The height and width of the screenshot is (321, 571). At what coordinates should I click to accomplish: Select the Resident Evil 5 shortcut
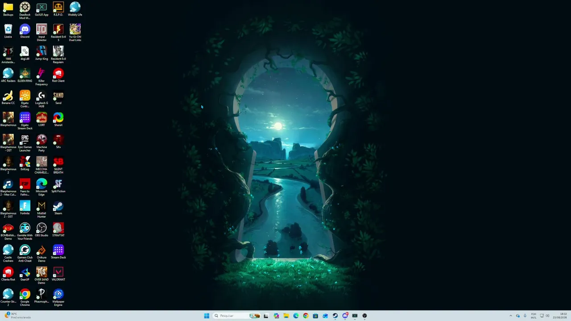(58, 33)
